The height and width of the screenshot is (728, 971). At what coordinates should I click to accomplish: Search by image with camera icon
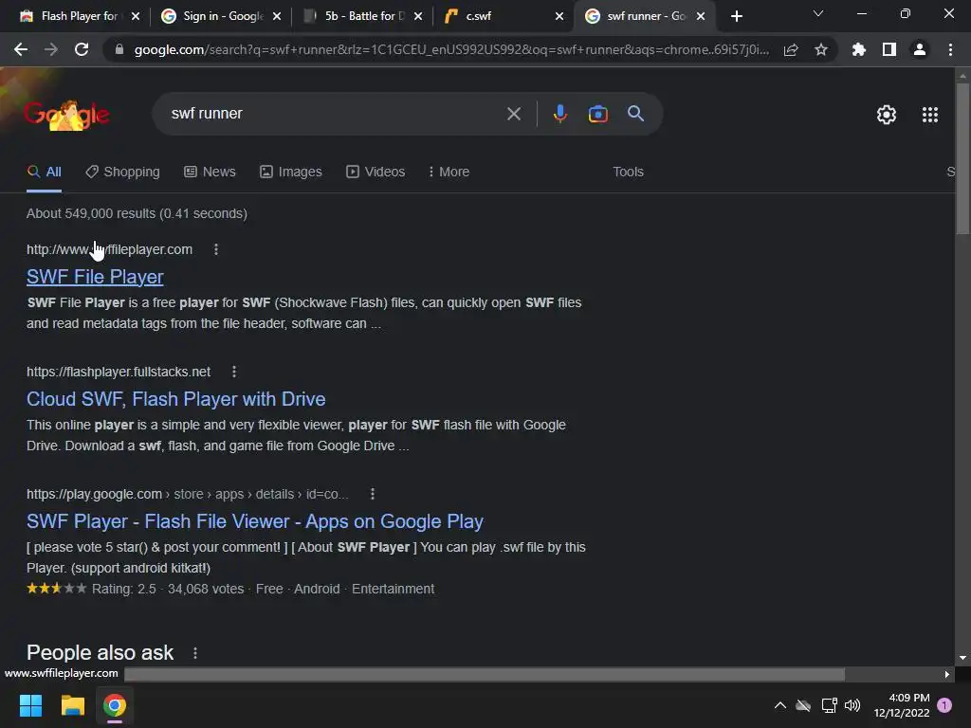[597, 114]
